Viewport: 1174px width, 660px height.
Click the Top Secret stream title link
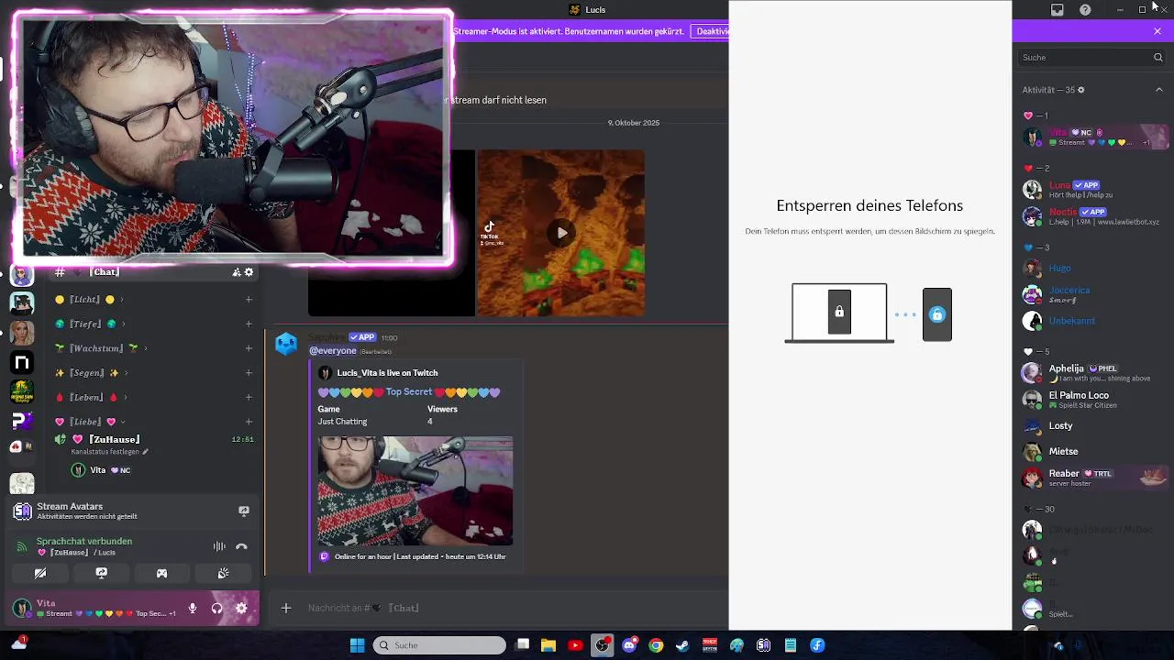[x=409, y=392]
